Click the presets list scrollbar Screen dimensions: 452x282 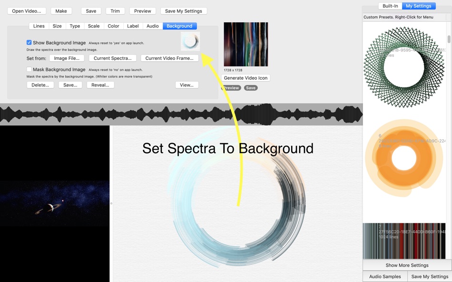pyautogui.click(x=449, y=39)
